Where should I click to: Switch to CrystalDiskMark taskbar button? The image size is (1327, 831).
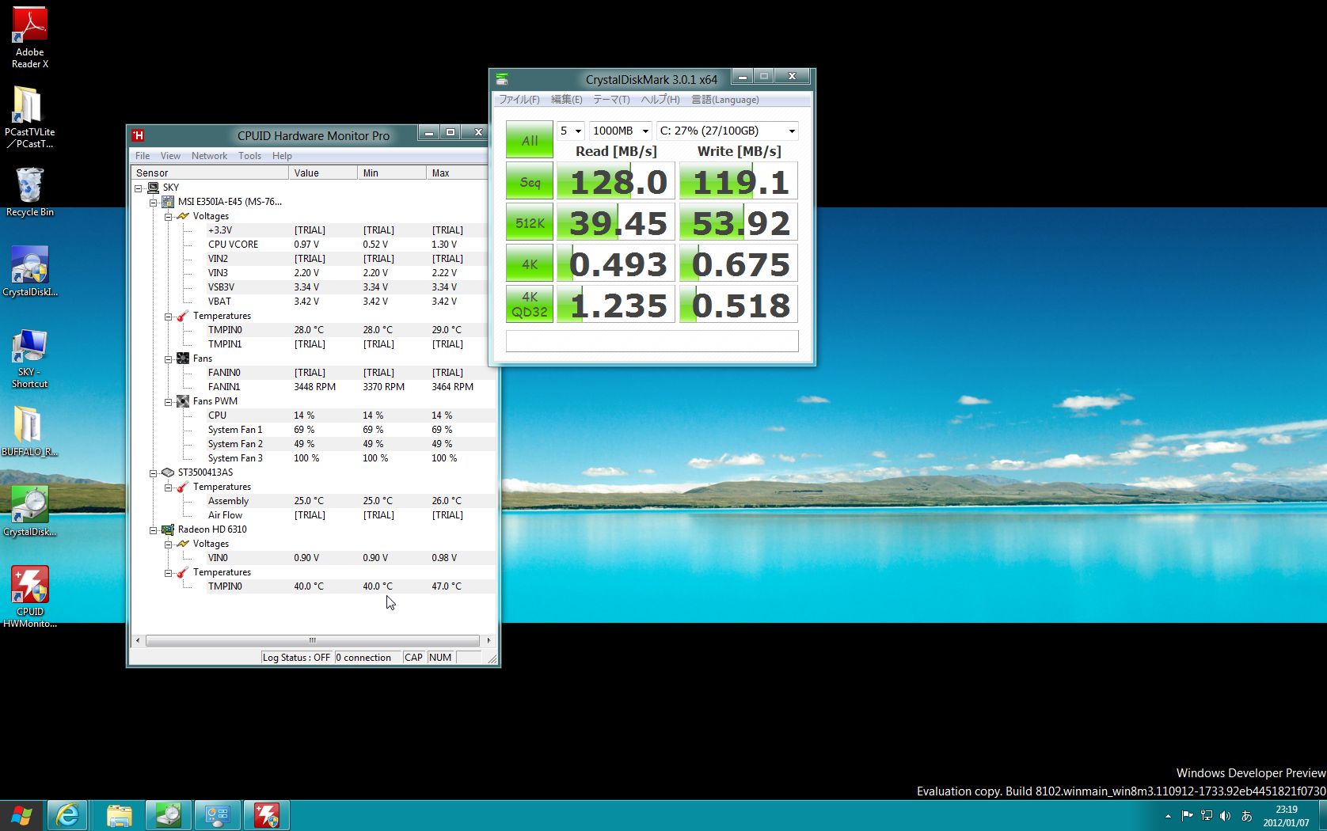click(x=168, y=815)
